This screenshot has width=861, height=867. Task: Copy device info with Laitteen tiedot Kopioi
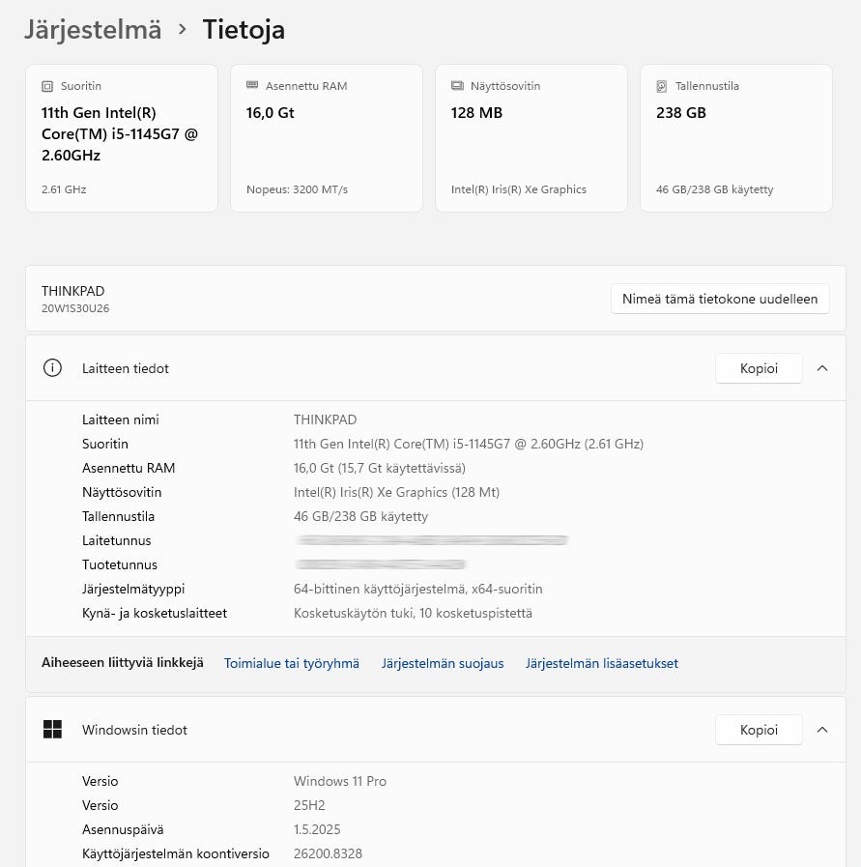click(759, 368)
